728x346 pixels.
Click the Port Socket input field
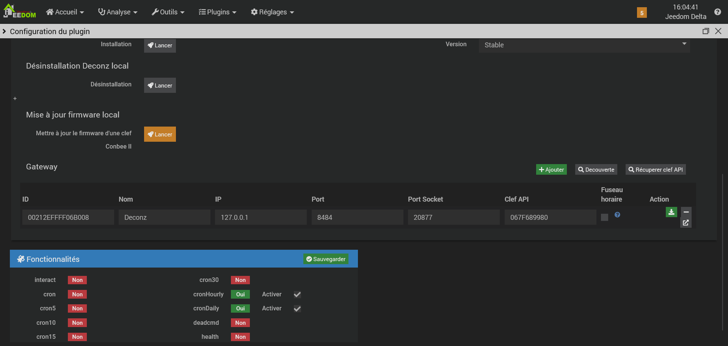tap(454, 217)
